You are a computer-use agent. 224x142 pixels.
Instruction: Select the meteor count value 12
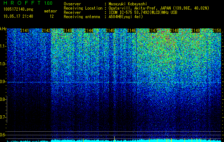click(52, 16)
